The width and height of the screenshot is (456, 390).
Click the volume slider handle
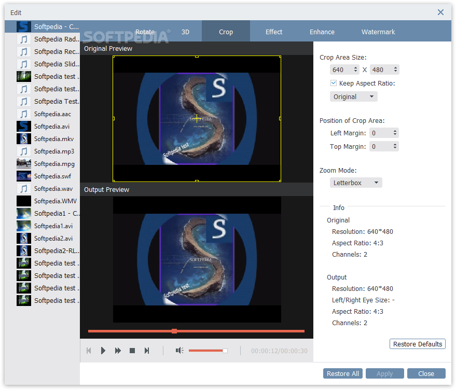tap(225, 351)
